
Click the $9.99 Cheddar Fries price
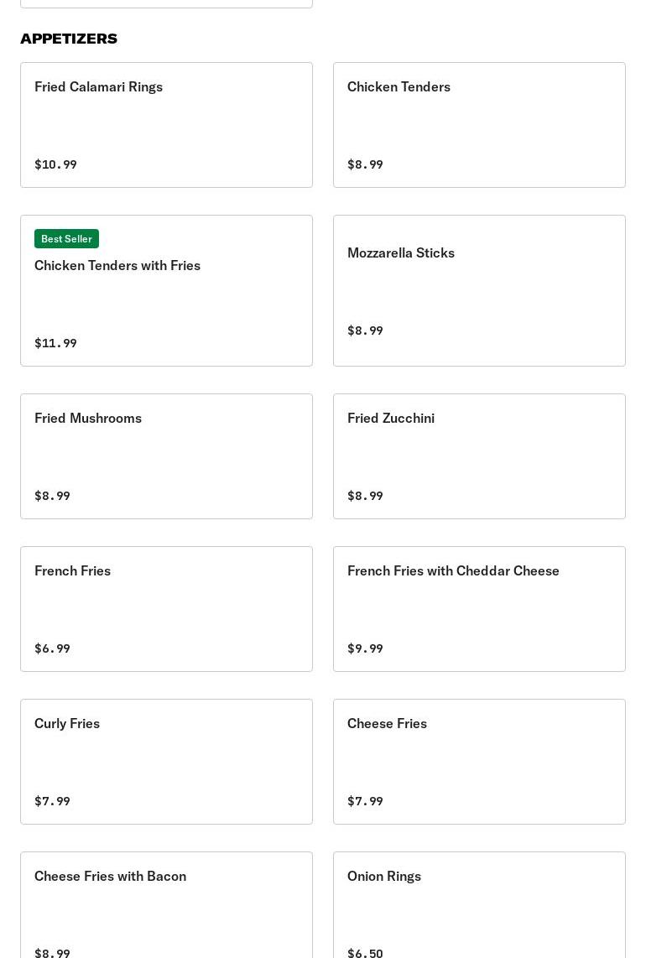[x=365, y=648]
